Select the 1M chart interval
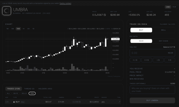 [7, 29]
